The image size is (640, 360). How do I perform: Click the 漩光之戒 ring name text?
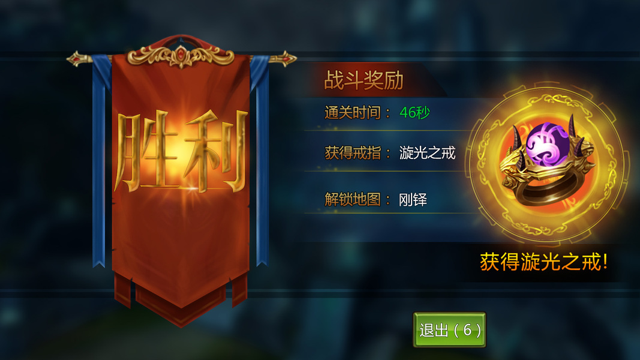(x=427, y=152)
